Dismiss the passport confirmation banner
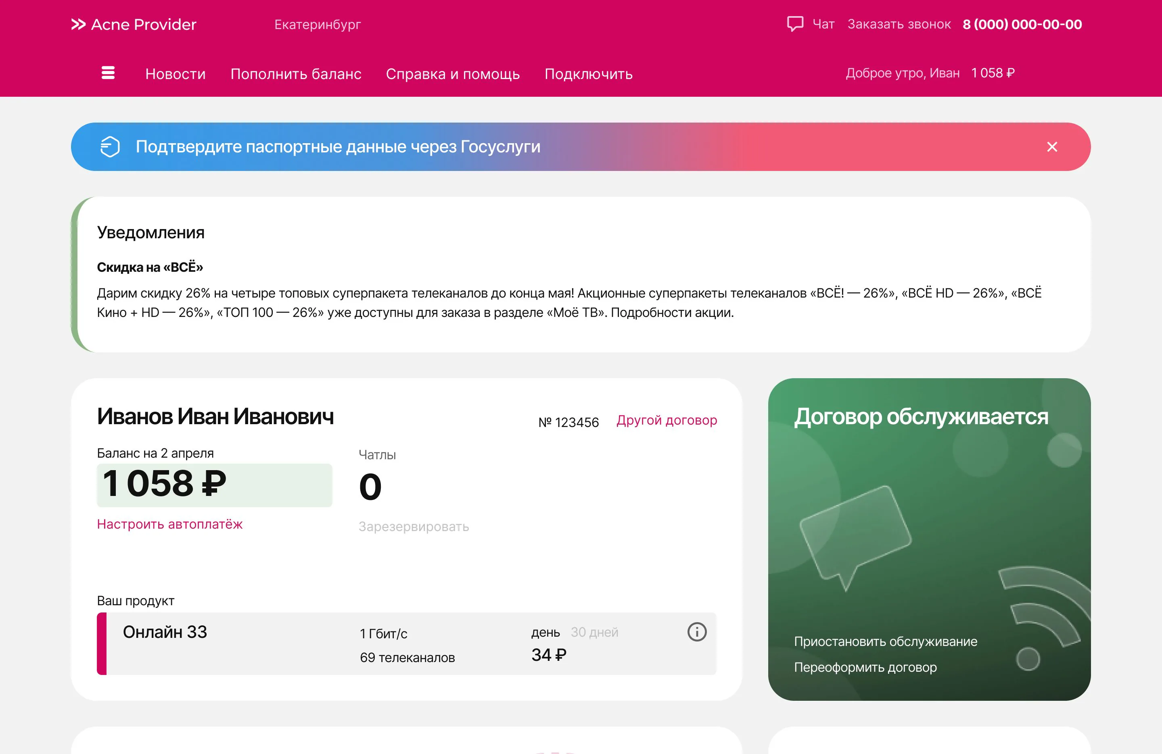The width and height of the screenshot is (1162, 754). pyautogui.click(x=1052, y=146)
